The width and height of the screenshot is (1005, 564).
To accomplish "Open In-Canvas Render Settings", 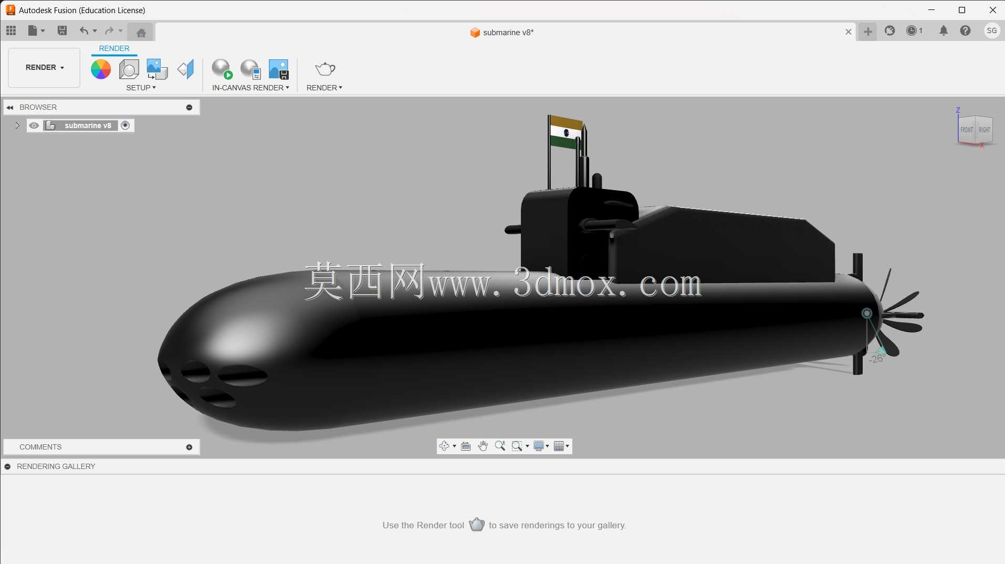I will point(250,69).
